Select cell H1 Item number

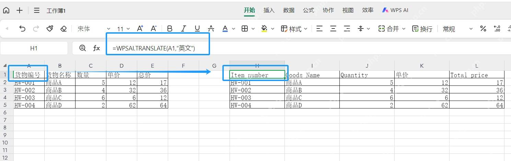[257, 74]
